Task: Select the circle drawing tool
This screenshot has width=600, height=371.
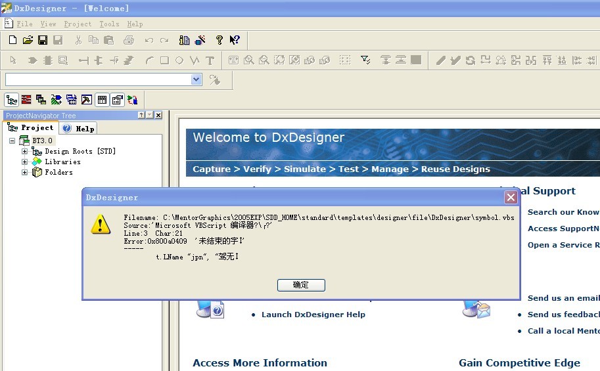Action: [179, 60]
